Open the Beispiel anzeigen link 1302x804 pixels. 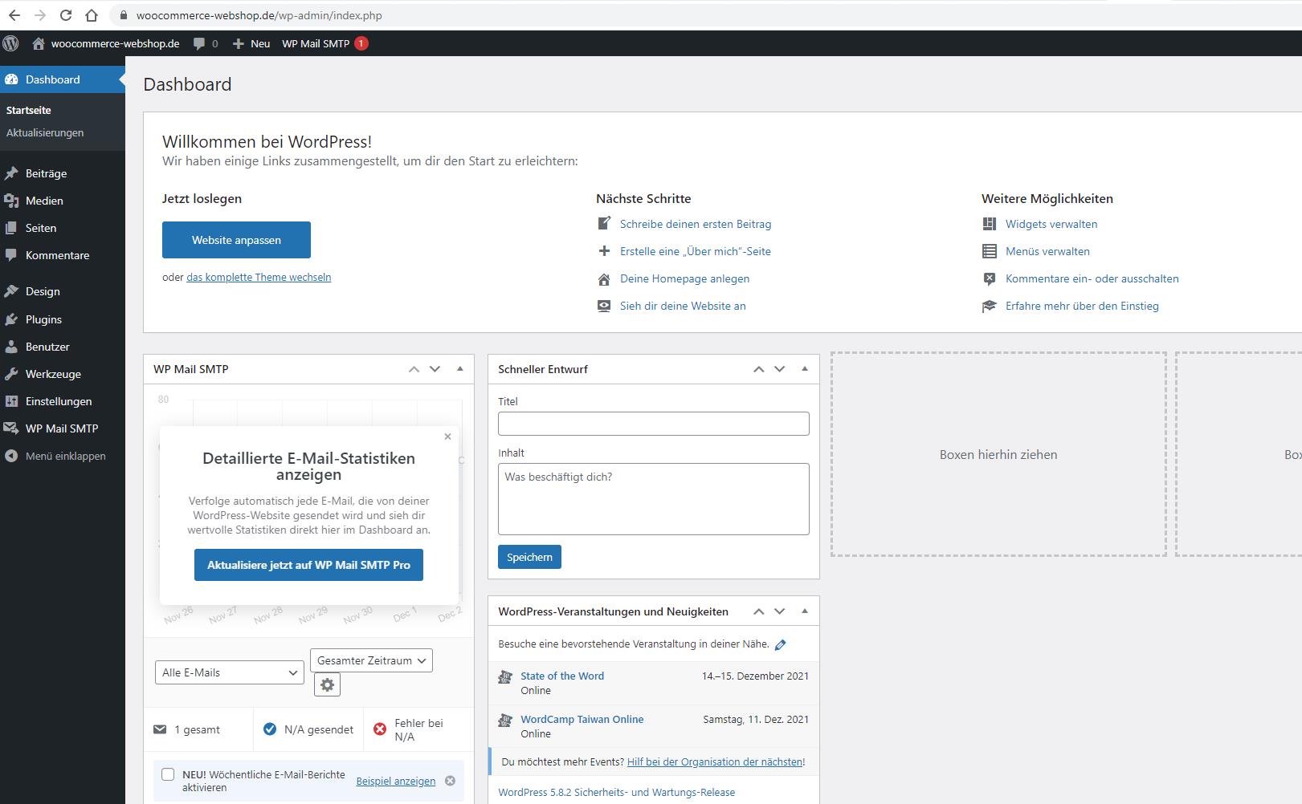(396, 781)
